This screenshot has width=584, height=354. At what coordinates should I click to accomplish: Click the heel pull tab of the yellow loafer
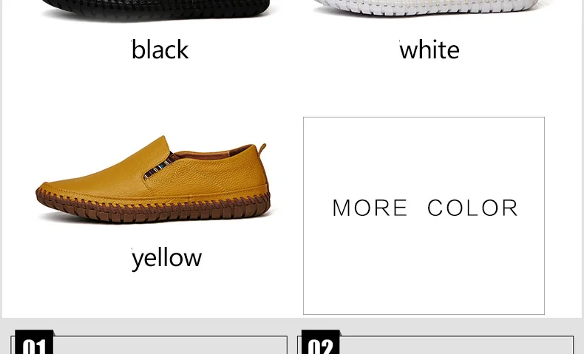tap(262, 148)
